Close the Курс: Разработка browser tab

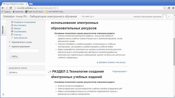click(x=27, y=4)
